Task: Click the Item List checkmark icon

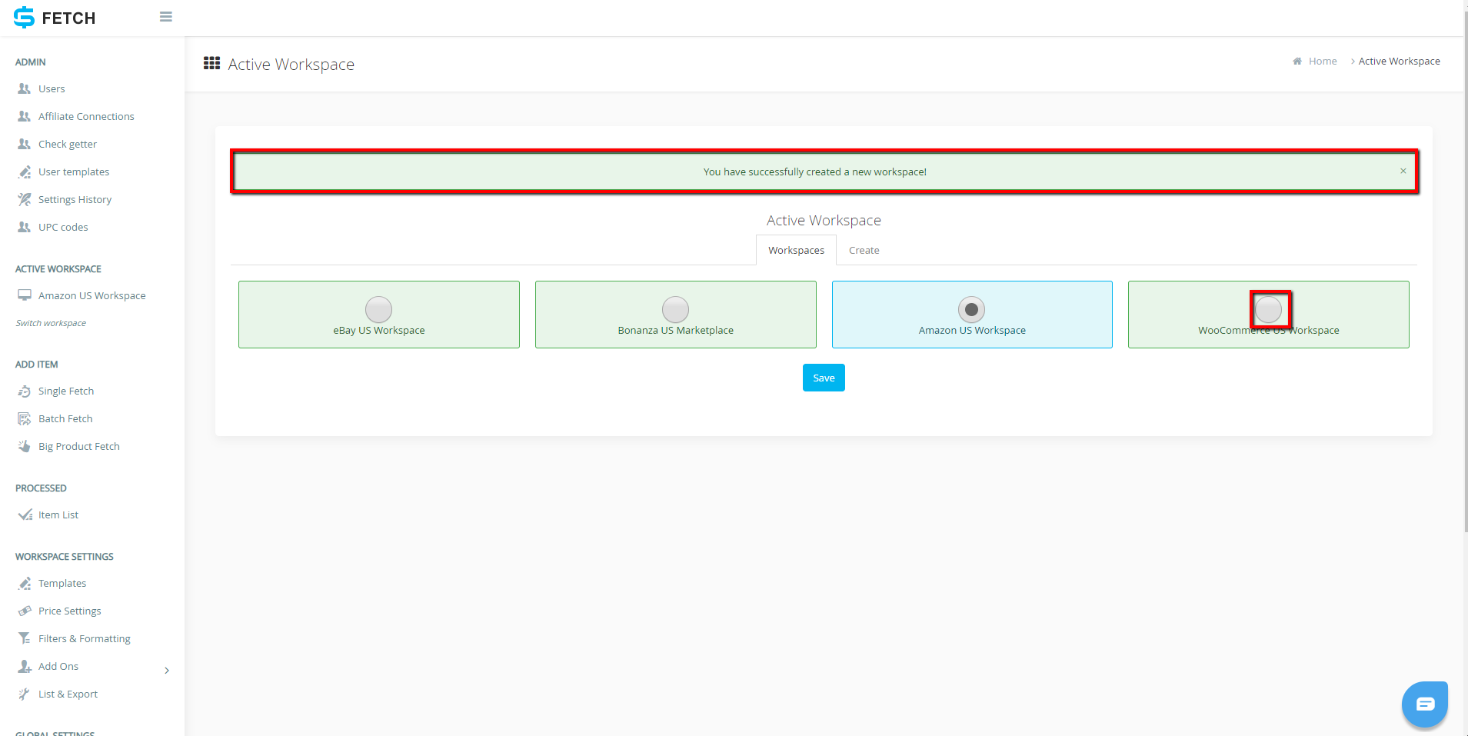Action: pos(25,515)
